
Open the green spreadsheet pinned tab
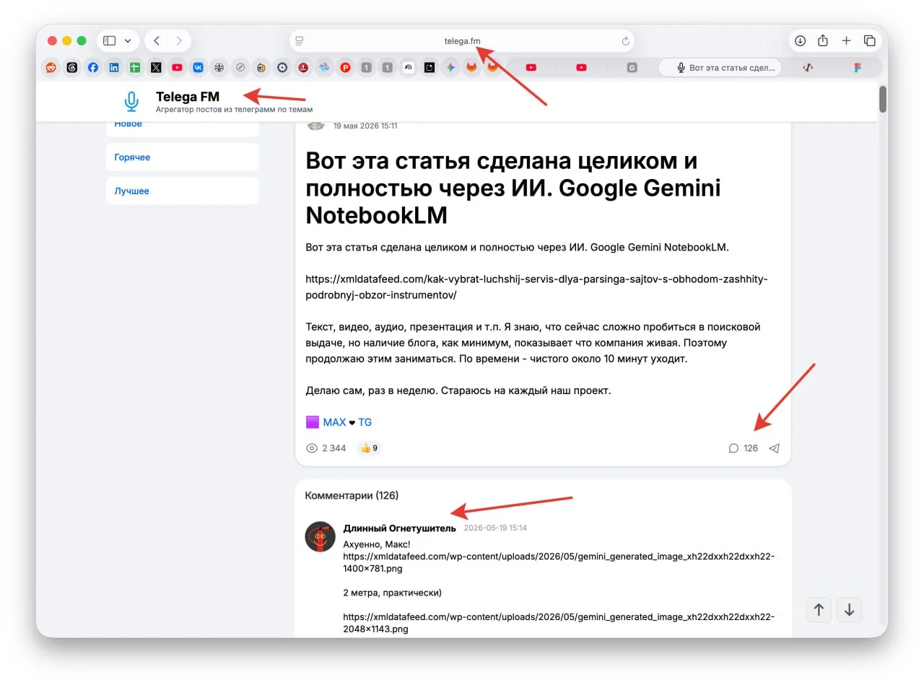point(135,68)
